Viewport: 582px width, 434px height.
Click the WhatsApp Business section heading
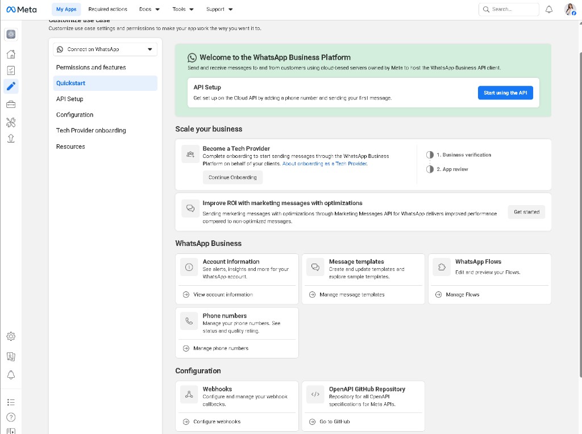pos(208,243)
